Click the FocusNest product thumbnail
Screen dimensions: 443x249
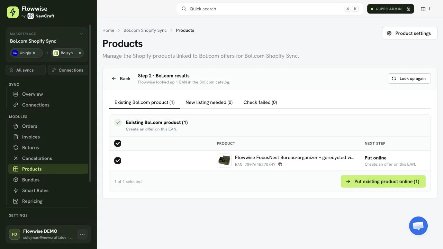point(224,160)
